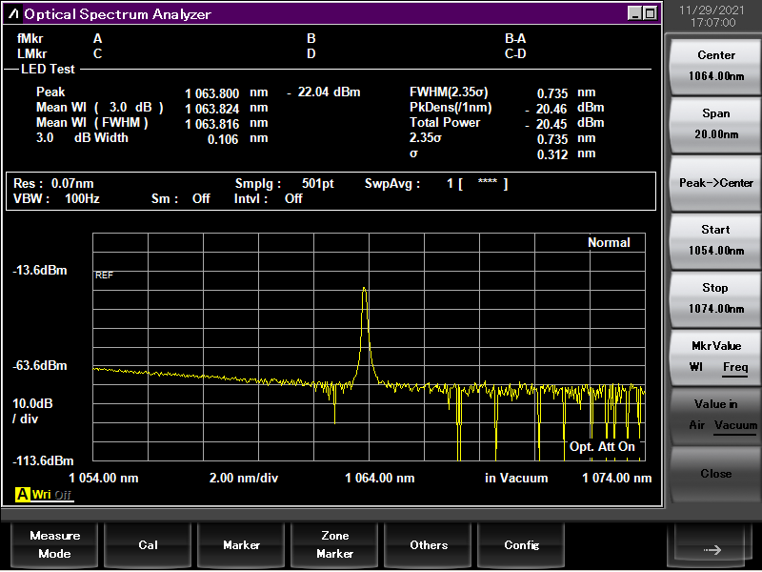
Task: Select Freq in the MkrValue softkey
Action: [x=735, y=367]
